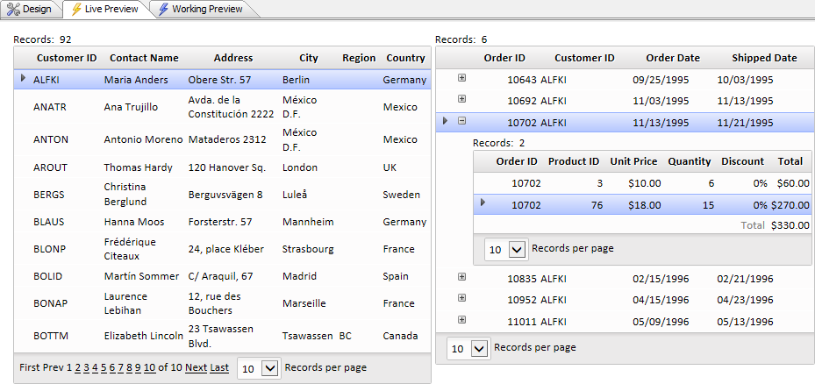Go to page 2 of customers
The width and height of the screenshot is (815, 384).
click(x=77, y=368)
